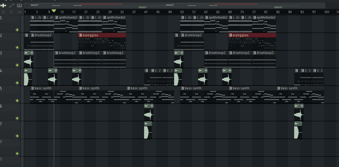Open the first bass synth clip menu
Viewport: 339px width, 167px height.
tap(32, 88)
